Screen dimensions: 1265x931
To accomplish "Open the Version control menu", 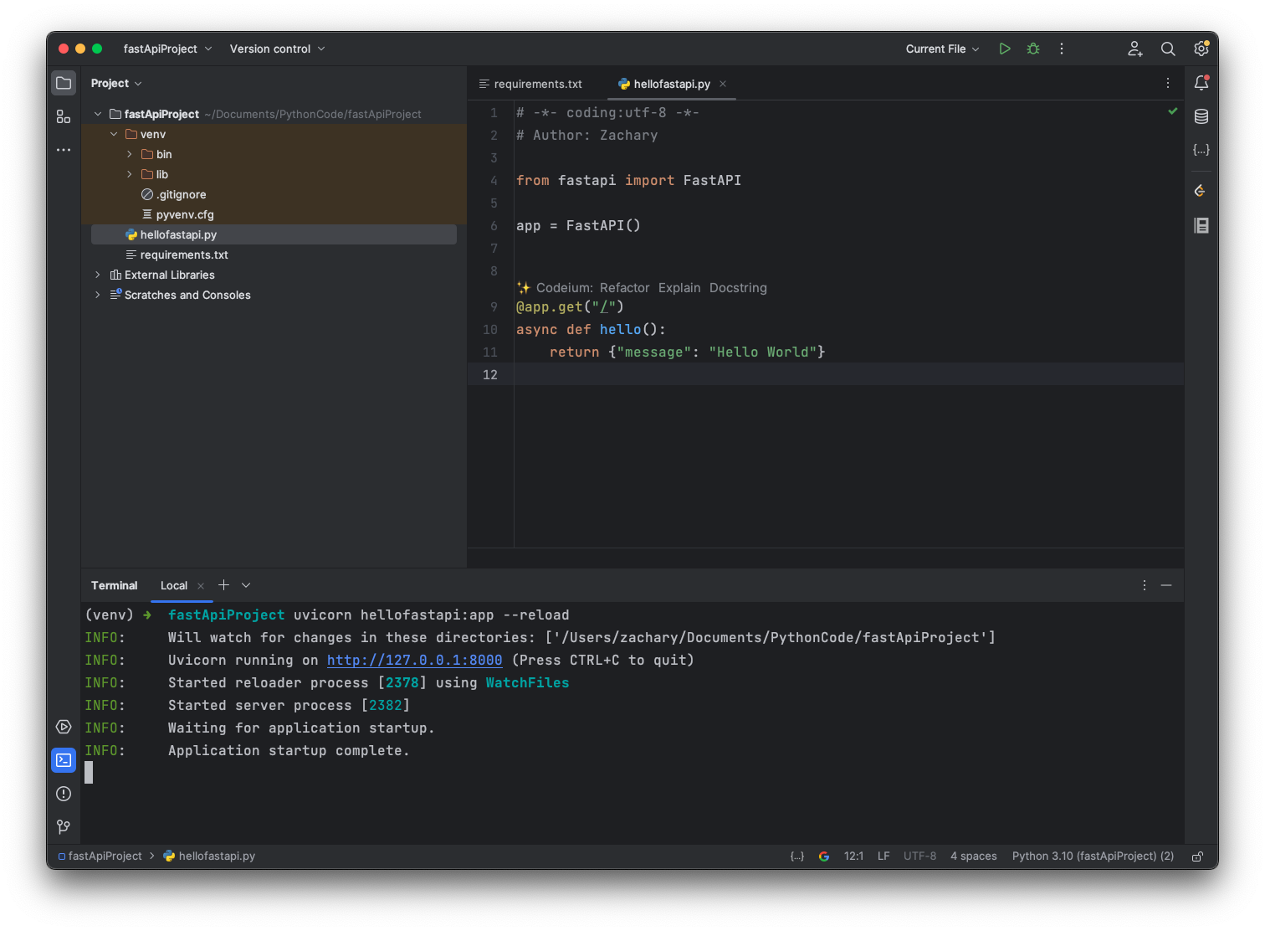I will click(x=277, y=49).
